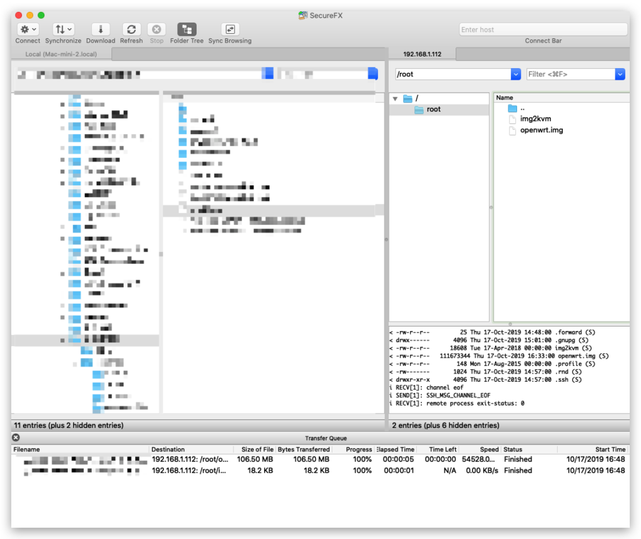
Task: Switch to Local (Mac-mini-2.local) tab
Action: [x=61, y=55]
